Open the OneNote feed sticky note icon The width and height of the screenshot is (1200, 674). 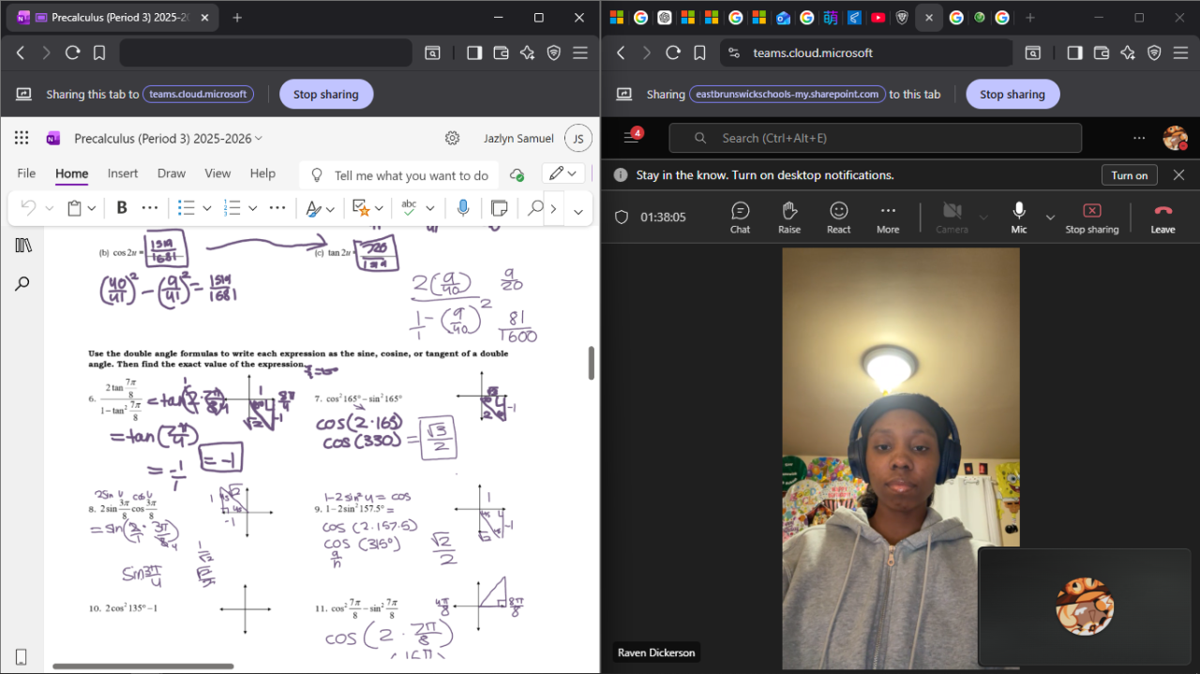tap(500, 208)
